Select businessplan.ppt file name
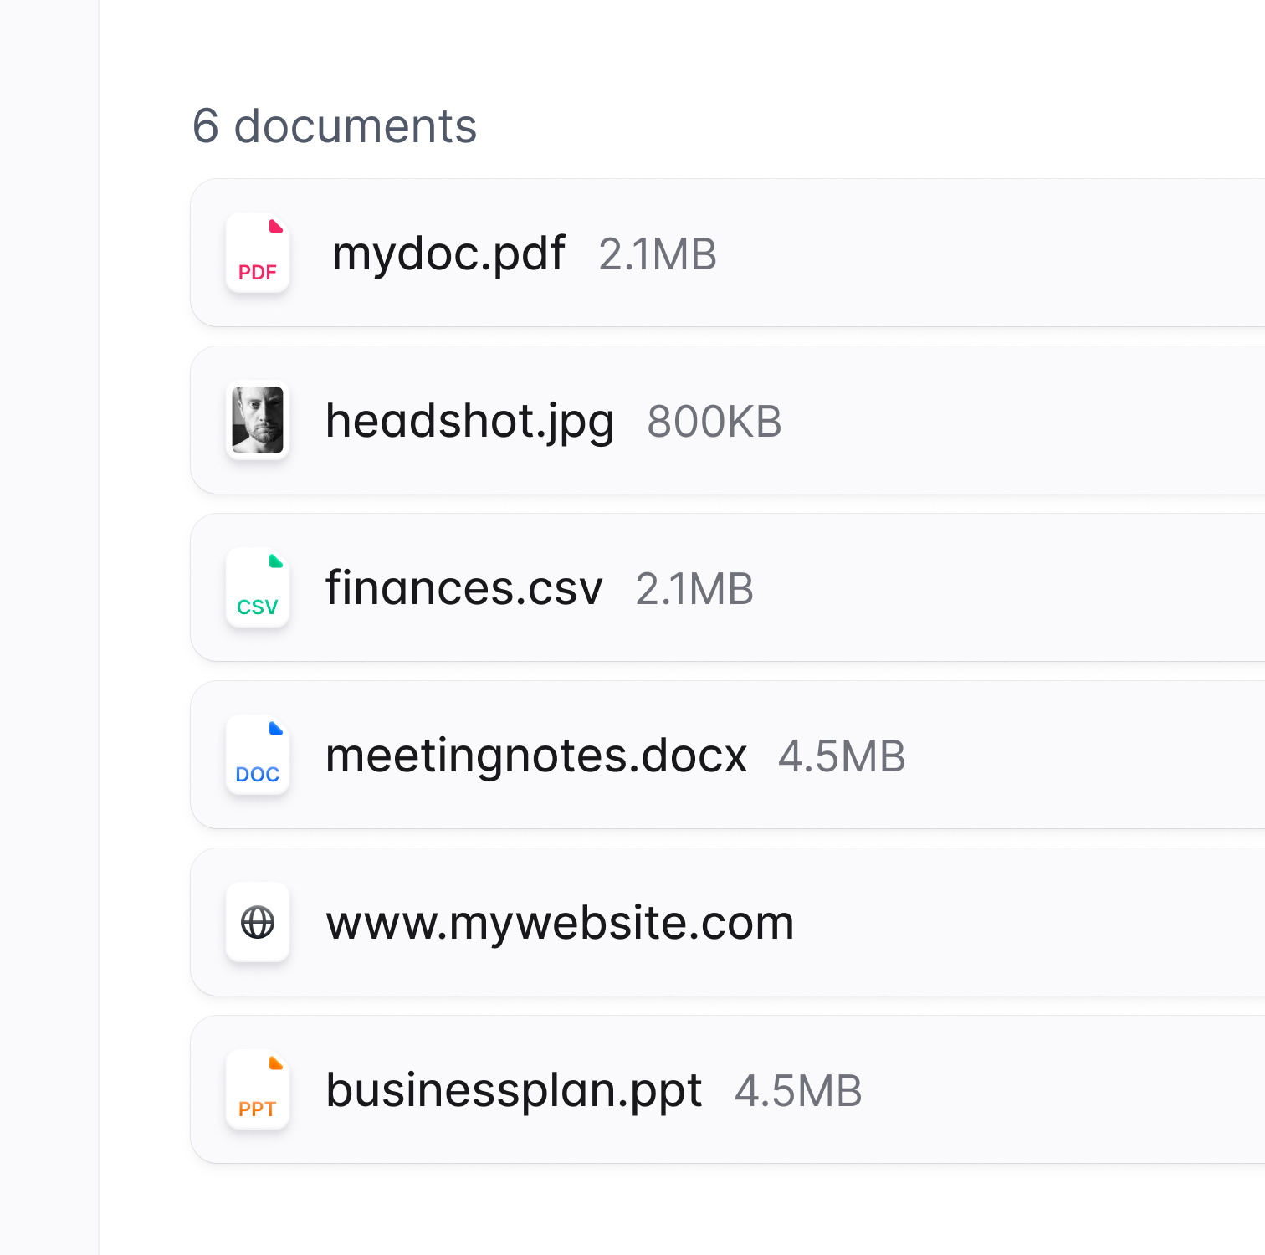This screenshot has height=1255, width=1265. (514, 1090)
